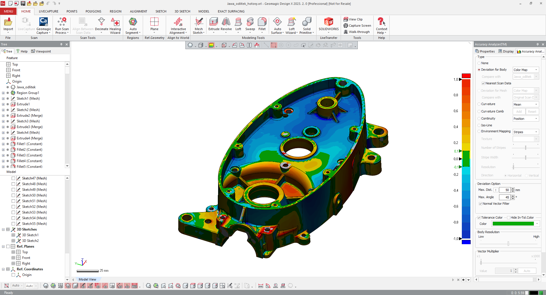Screen dimensions: 546x295
Task: Click the View Clip button
Action: coord(353,19)
